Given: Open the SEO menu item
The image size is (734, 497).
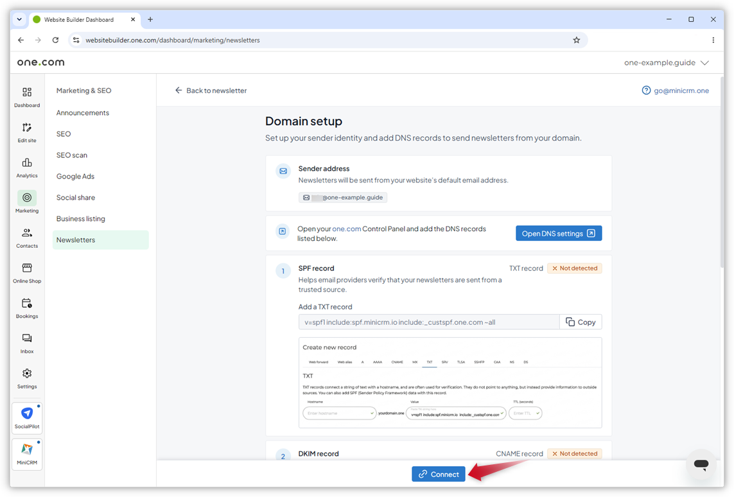Looking at the screenshot, I should (64, 134).
